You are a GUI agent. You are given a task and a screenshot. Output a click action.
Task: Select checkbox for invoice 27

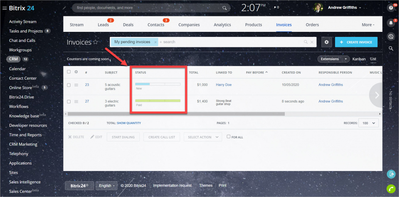point(69,101)
